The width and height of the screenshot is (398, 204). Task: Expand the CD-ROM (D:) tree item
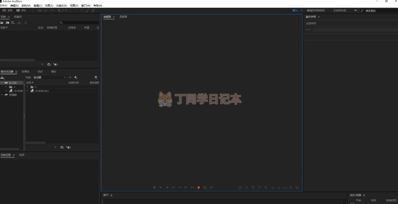pyautogui.click(x=27, y=91)
